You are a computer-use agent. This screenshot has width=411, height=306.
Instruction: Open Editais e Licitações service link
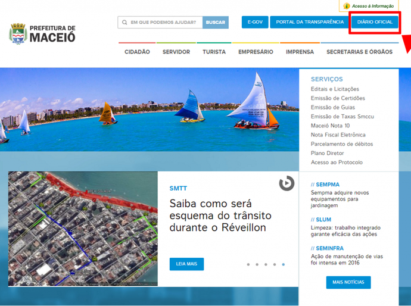click(335, 89)
